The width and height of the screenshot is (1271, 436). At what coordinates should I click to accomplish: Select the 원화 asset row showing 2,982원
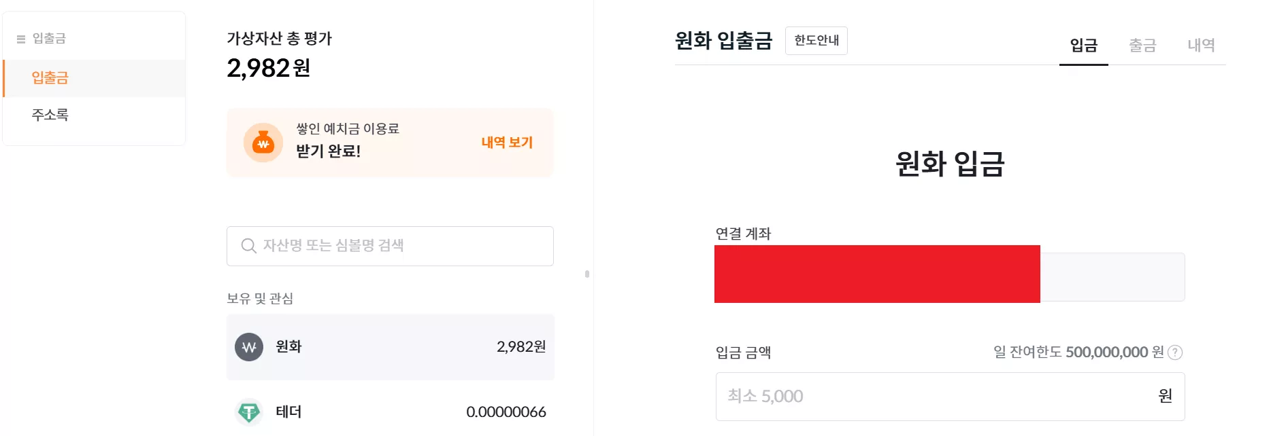click(391, 347)
